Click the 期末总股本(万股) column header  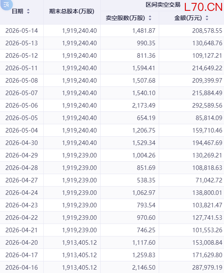point(71,11)
